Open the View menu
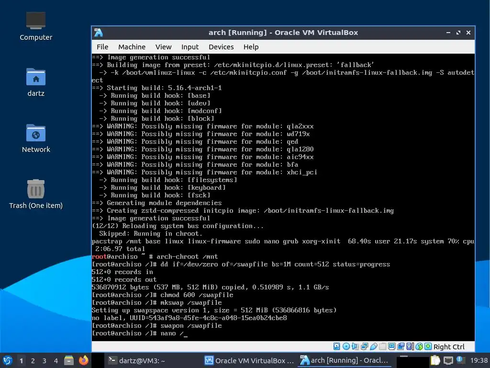 point(164,47)
